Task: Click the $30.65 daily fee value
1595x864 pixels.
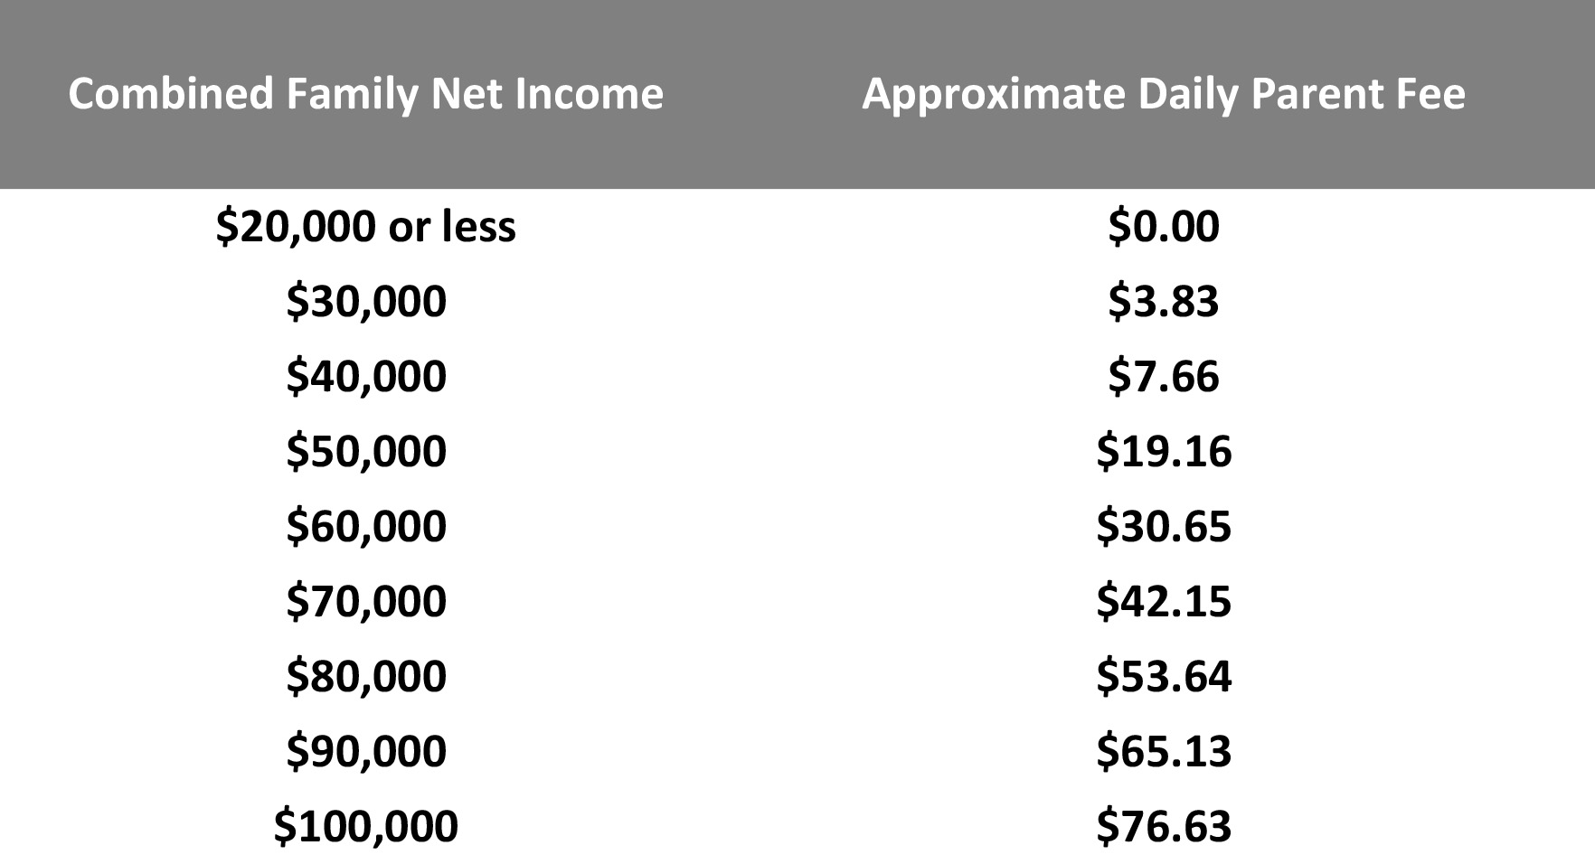Action: point(1164,526)
